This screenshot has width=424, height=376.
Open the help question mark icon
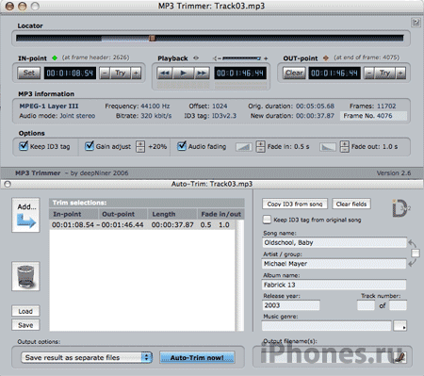[416, 23]
